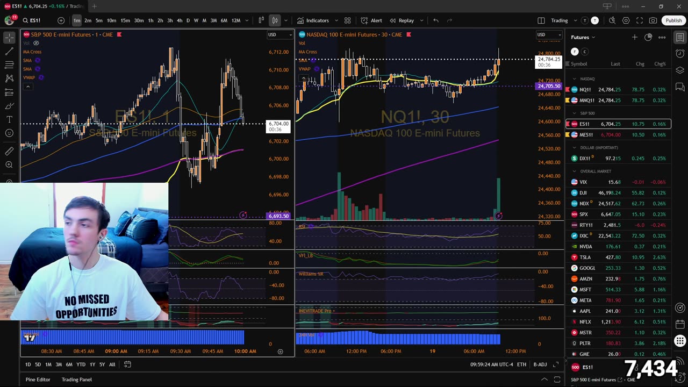Open the Indicators dialog
This screenshot has width=688, height=387.
pos(313,20)
